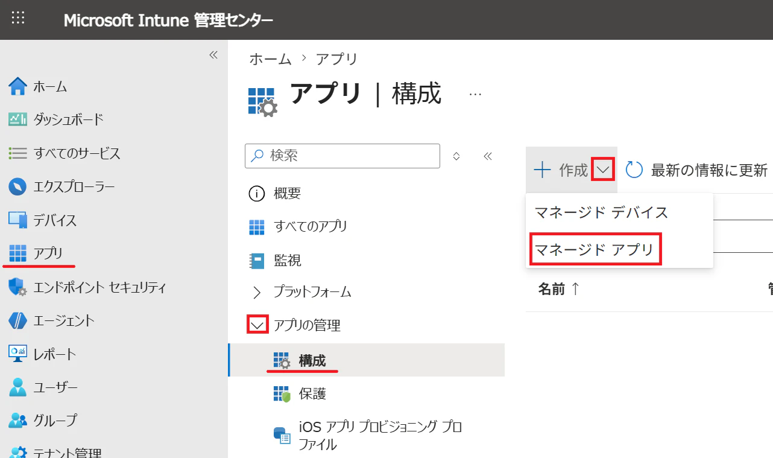
Task: Click the 作成 create button label
Action: (573, 170)
